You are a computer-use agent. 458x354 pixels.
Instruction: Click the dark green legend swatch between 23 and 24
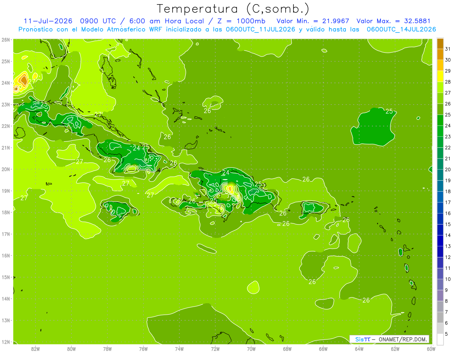(x=440, y=131)
